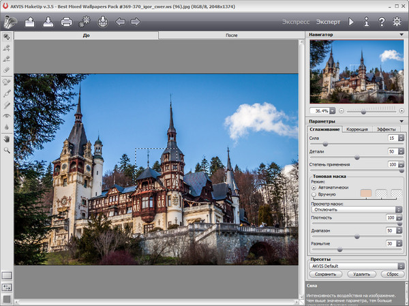Image resolution: width=409 pixels, height=306 pixels.
Task: Click the redo right arrow icon
Action: click(x=136, y=22)
